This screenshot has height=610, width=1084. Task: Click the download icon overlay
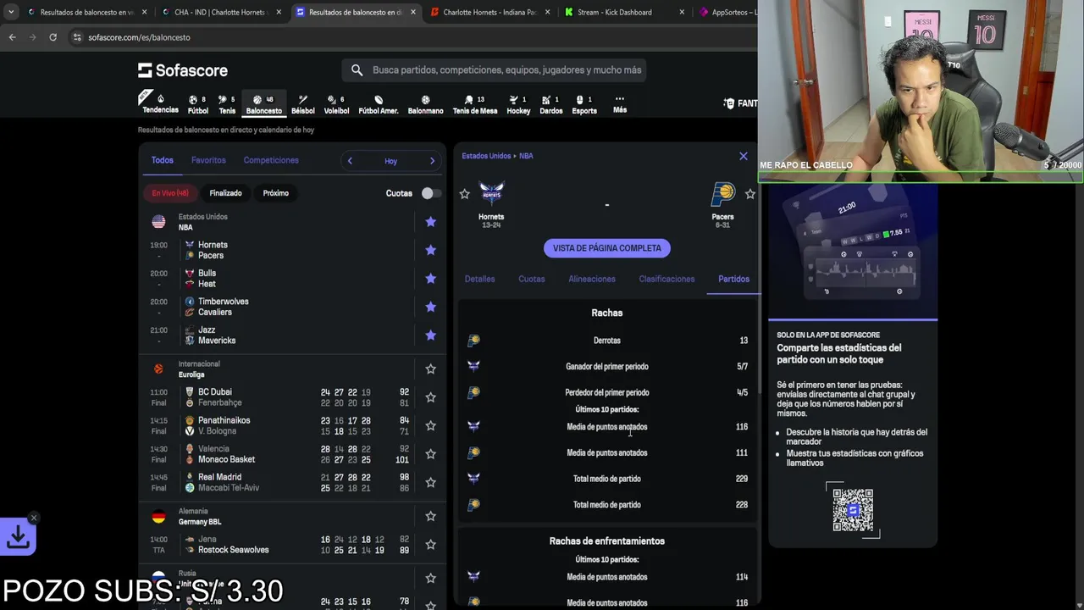coord(18,536)
